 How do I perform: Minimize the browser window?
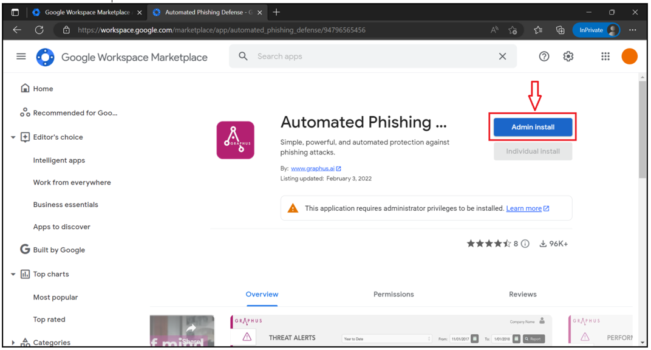coord(588,12)
